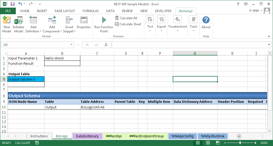Expand the formula bar
273x146 pixels.
tap(269, 45)
